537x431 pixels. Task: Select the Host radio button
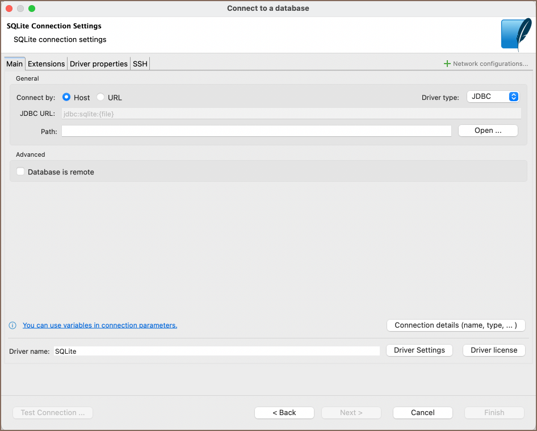66,97
